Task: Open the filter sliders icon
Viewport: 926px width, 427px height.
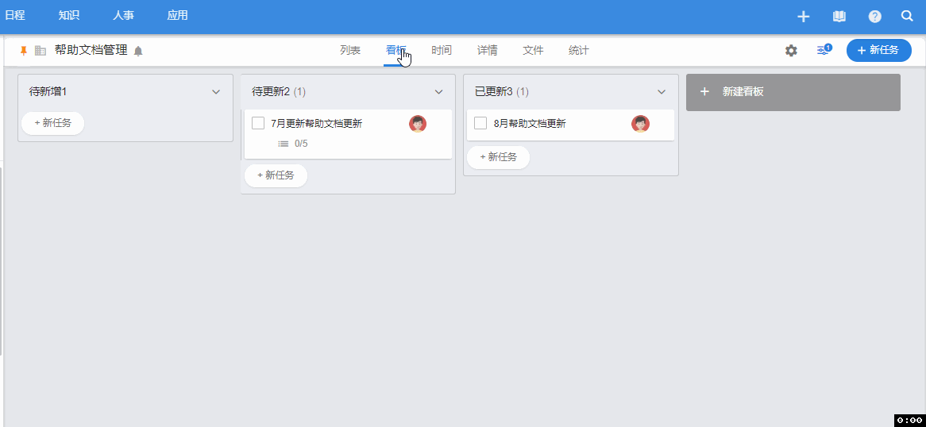Action: [x=824, y=50]
